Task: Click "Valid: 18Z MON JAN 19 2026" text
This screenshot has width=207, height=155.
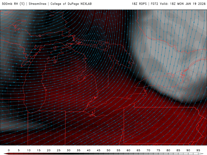Action: (x=183, y=4)
